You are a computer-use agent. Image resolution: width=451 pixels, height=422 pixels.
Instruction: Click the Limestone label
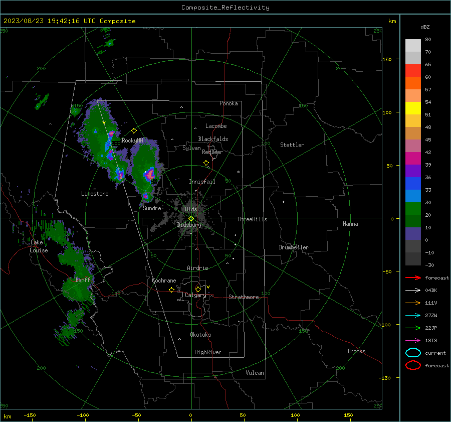coord(95,194)
